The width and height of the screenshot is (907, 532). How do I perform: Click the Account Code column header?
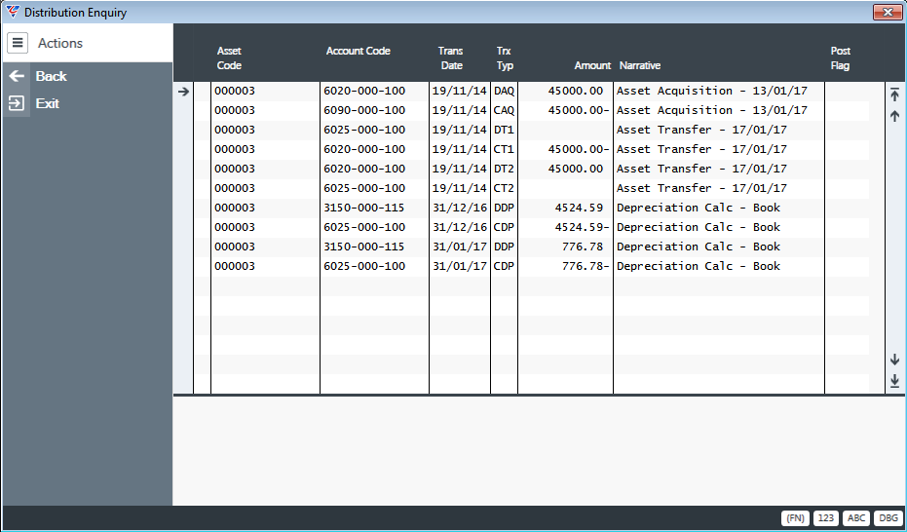pos(359,51)
